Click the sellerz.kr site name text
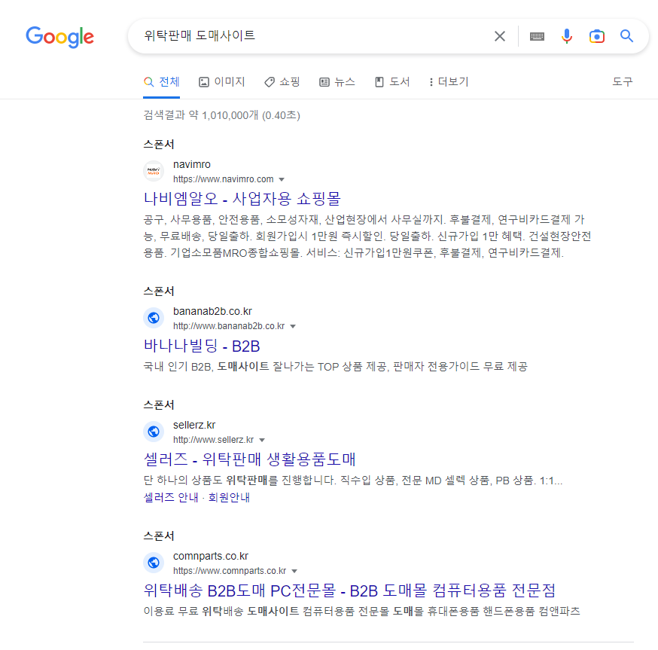The width and height of the screenshot is (658, 650). coord(194,426)
